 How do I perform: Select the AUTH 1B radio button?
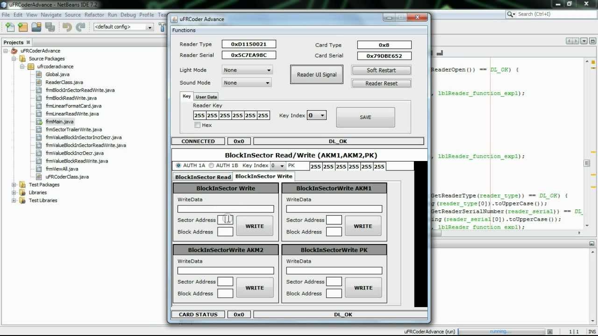point(211,166)
